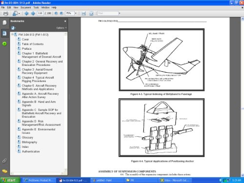Image resolution: width=244 pixels, height=183 pixels.
Task: Click the new bookmark options icon
Action: coord(13,28)
